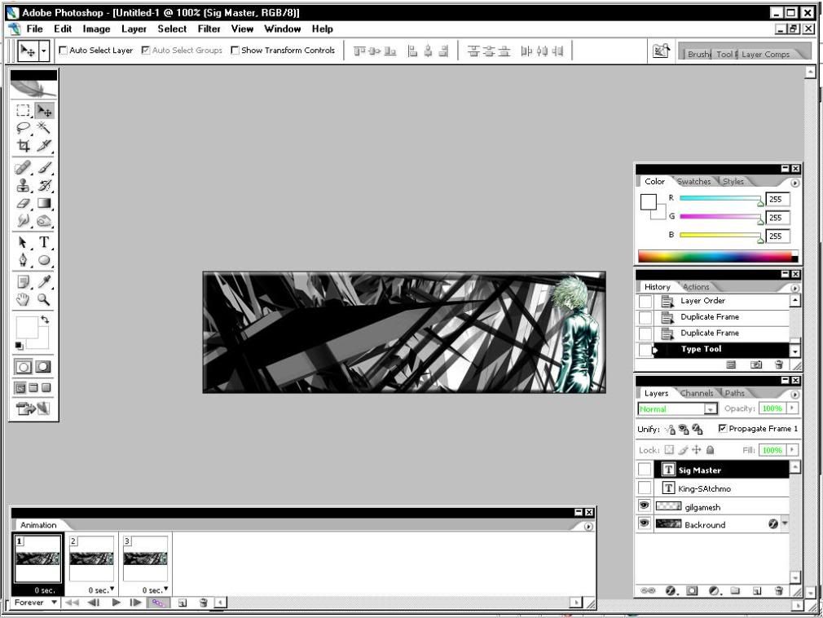
Task: Select the Lasso tool
Action: click(x=23, y=128)
